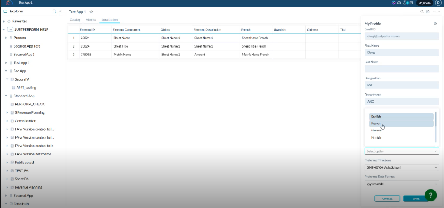Click the SAVE button
The height and width of the screenshot is (208, 444).
tap(416, 198)
